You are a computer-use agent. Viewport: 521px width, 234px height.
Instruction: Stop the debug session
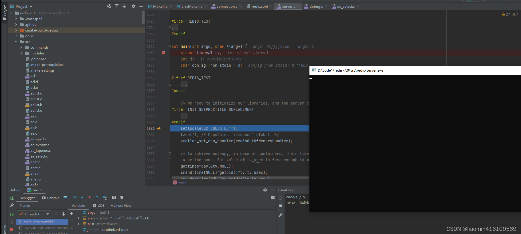click(12, 230)
